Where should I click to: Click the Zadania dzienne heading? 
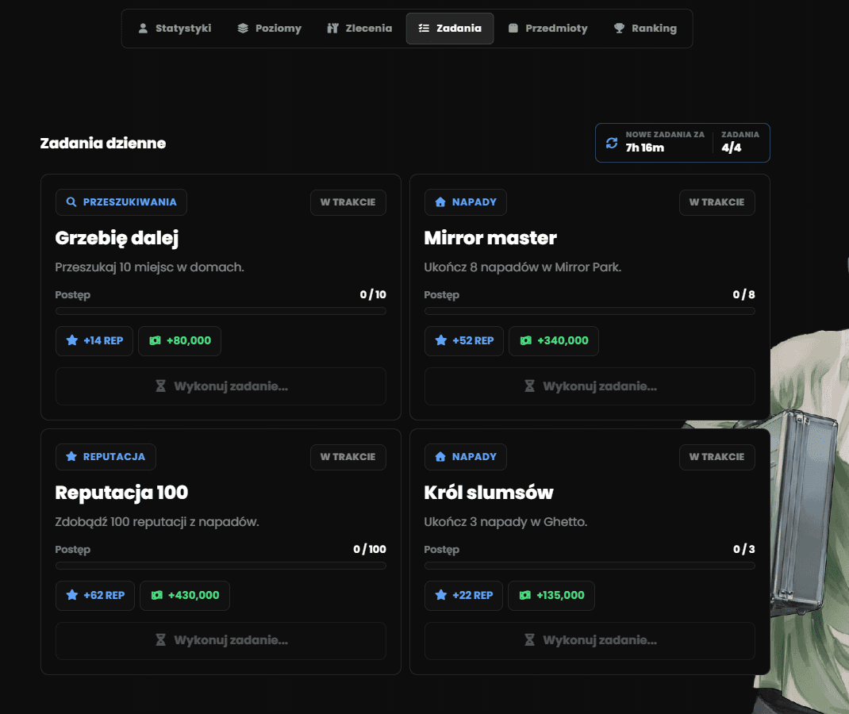103,143
